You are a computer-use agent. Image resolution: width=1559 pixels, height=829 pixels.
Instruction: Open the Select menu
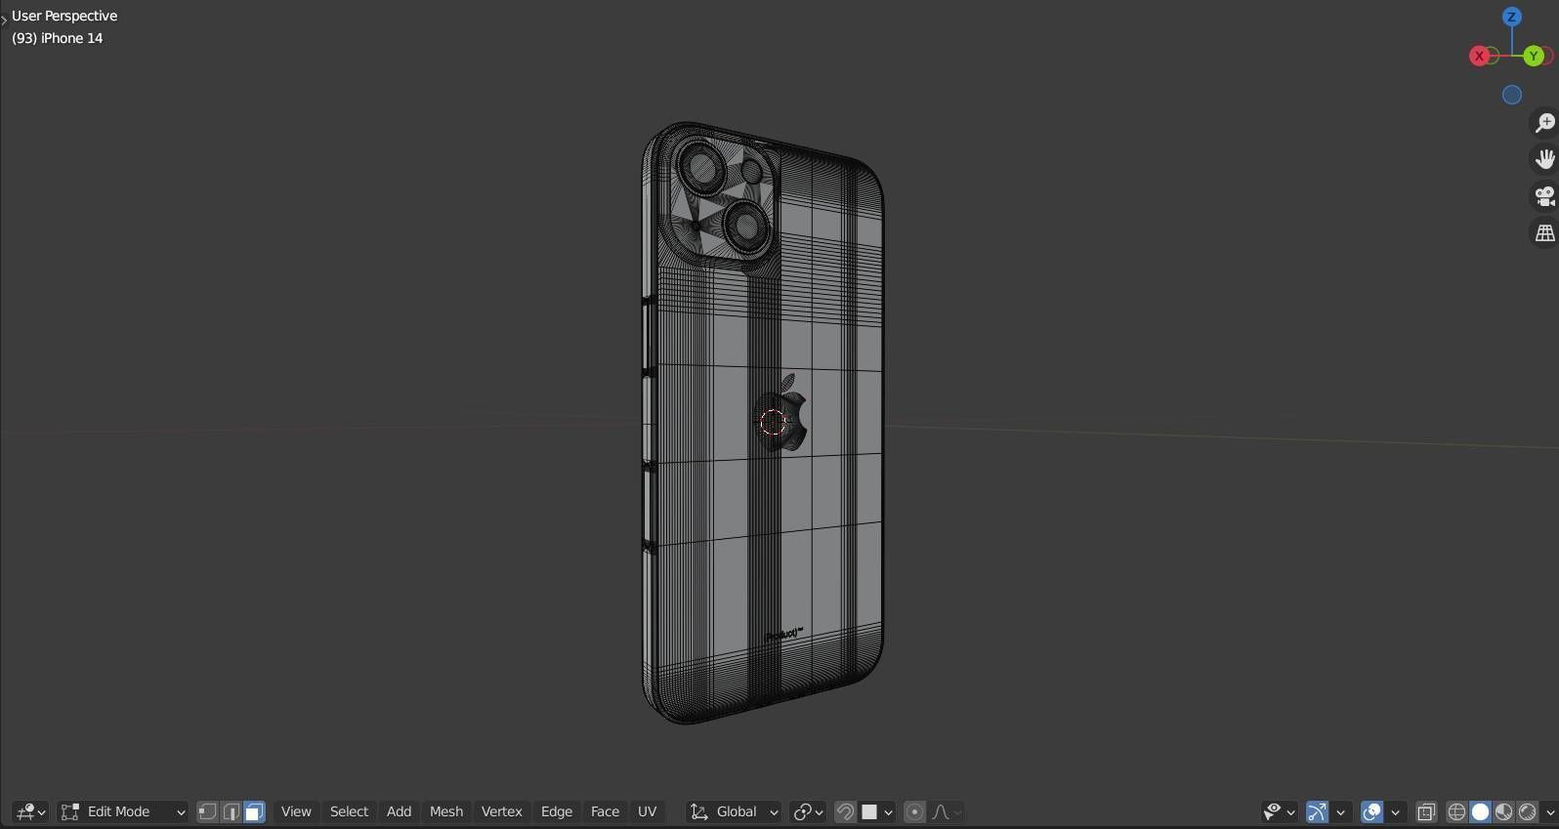tap(349, 811)
